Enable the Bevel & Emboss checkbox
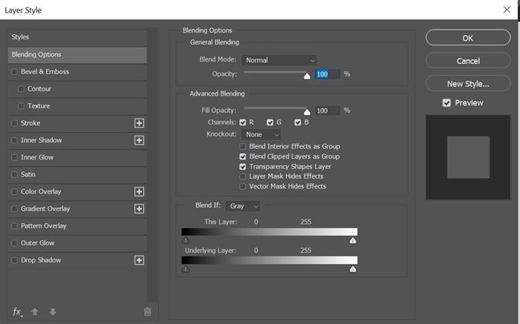This screenshot has height=324, width=520. [x=15, y=72]
